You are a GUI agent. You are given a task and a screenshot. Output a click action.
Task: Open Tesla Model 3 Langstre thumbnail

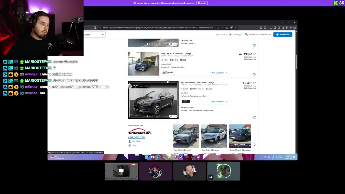tap(240, 136)
